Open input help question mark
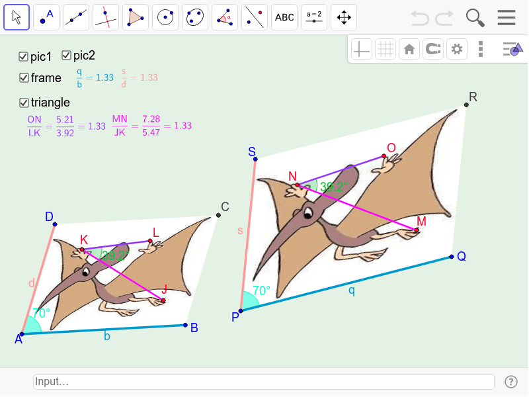Screen dimensions: 529x397 pyautogui.click(x=510, y=382)
